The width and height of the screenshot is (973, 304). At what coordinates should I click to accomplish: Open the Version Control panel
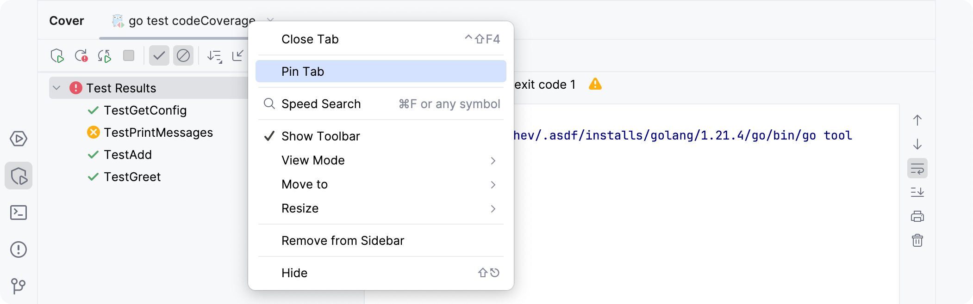click(x=19, y=286)
